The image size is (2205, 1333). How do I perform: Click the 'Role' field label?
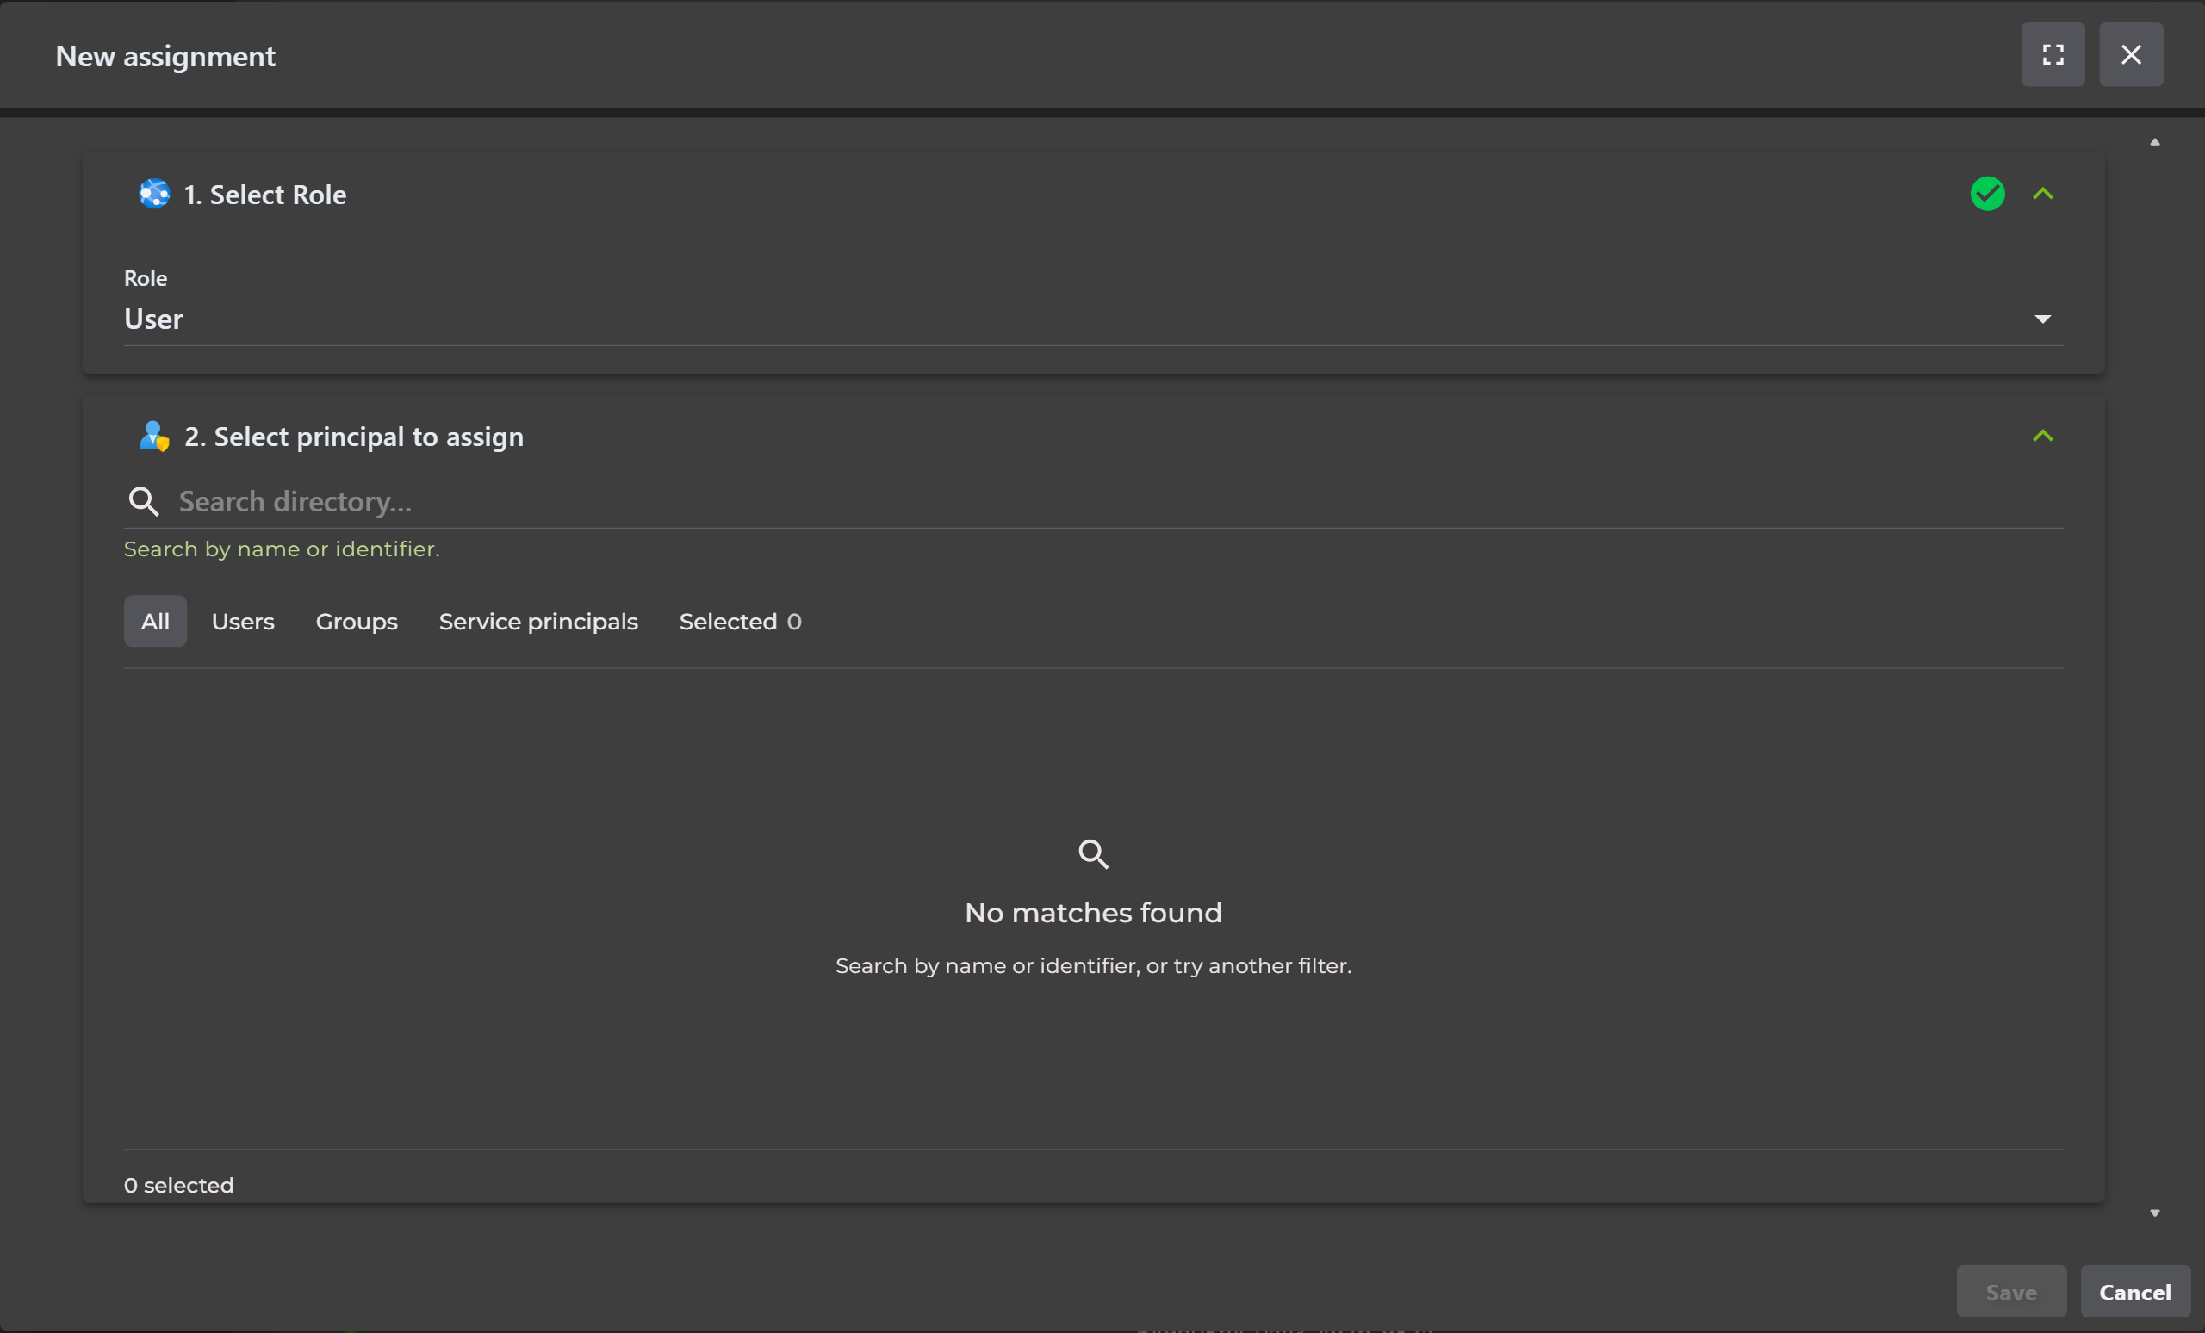pyautogui.click(x=145, y=278)
